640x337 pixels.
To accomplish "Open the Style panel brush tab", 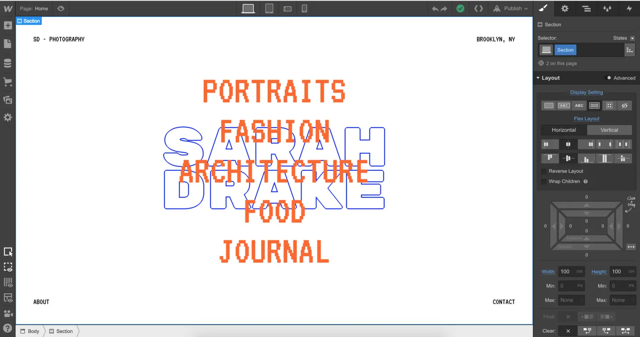I will point(543,9).
